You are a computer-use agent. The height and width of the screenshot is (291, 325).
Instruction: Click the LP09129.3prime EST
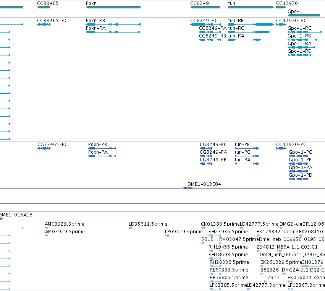click(167, 236)
